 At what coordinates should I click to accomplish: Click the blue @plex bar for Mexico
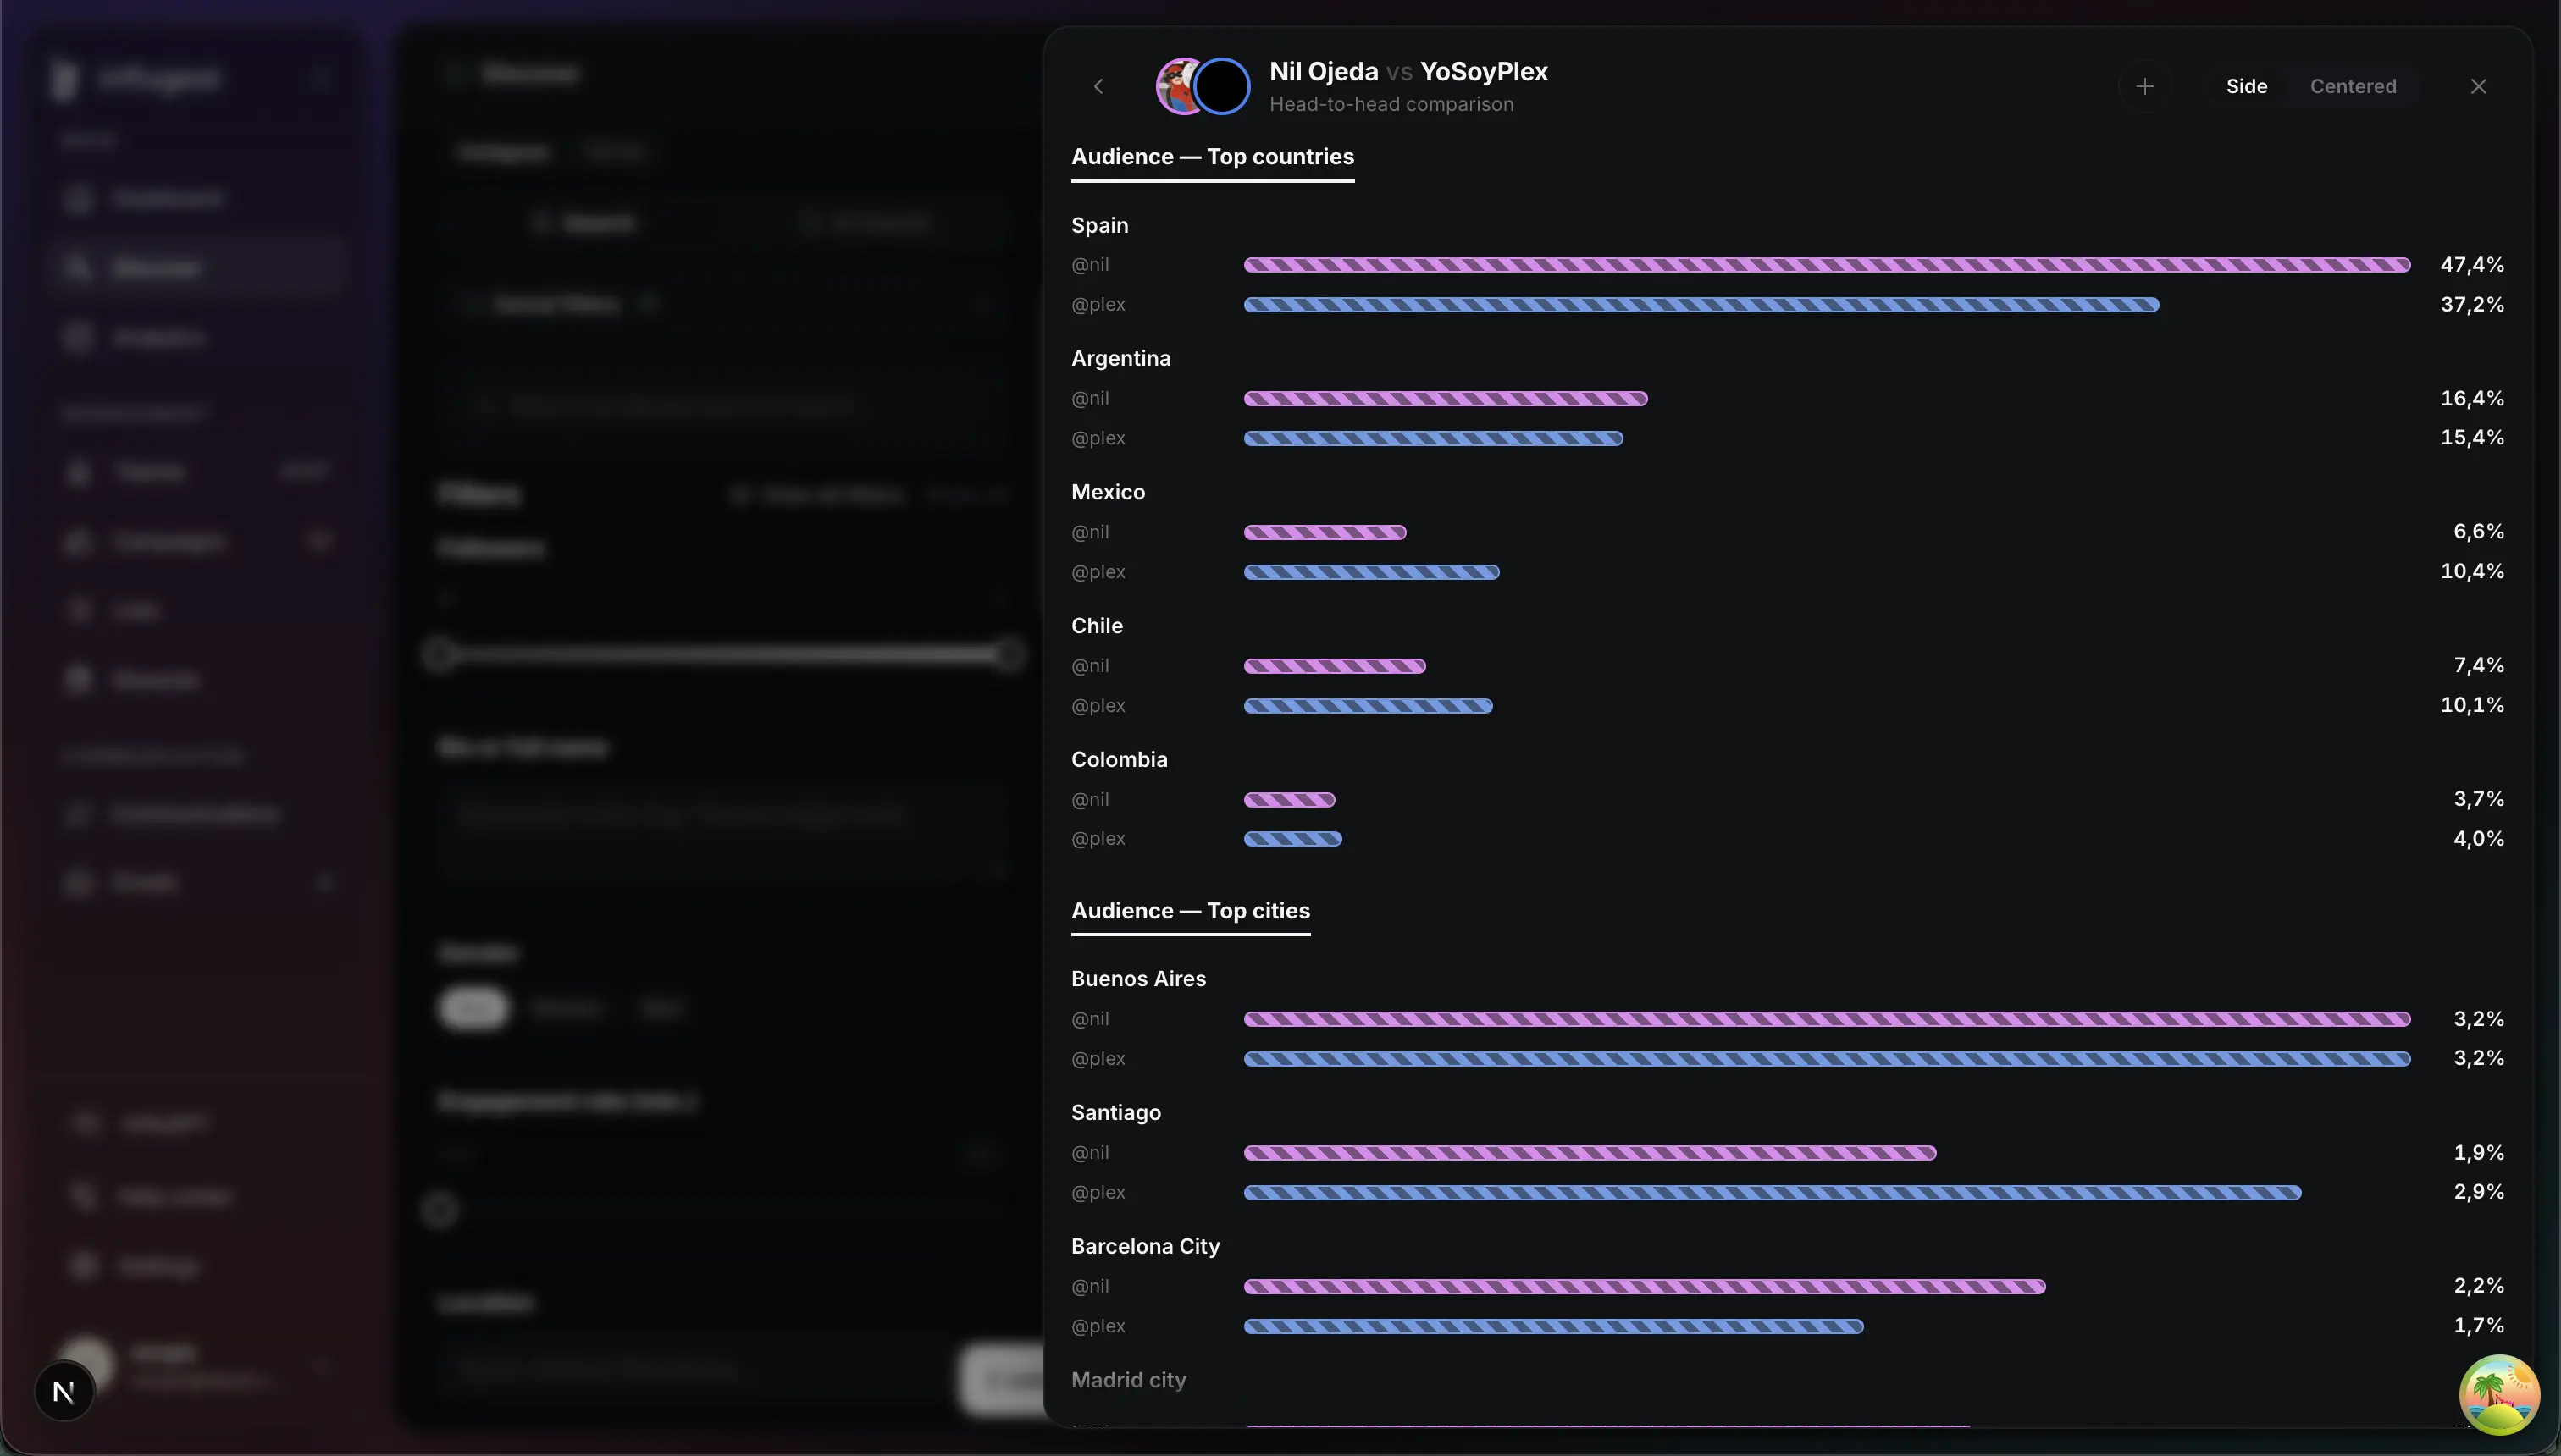tap(1371, 572)
